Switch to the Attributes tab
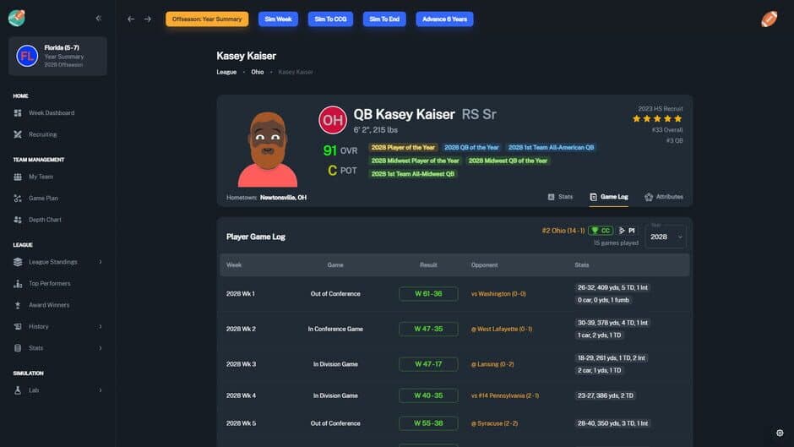 pos(663,197)
